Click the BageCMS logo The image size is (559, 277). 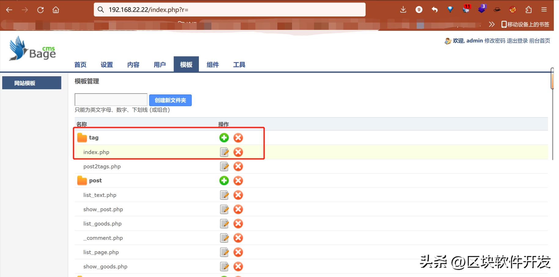[32, 49]
